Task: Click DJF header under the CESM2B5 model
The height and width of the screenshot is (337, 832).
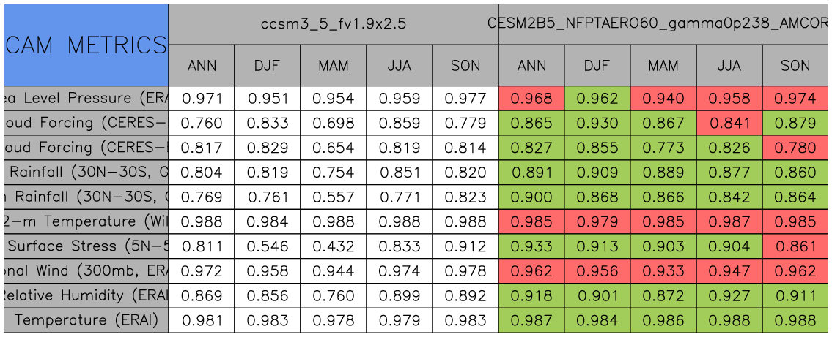Action: (597, 66)
